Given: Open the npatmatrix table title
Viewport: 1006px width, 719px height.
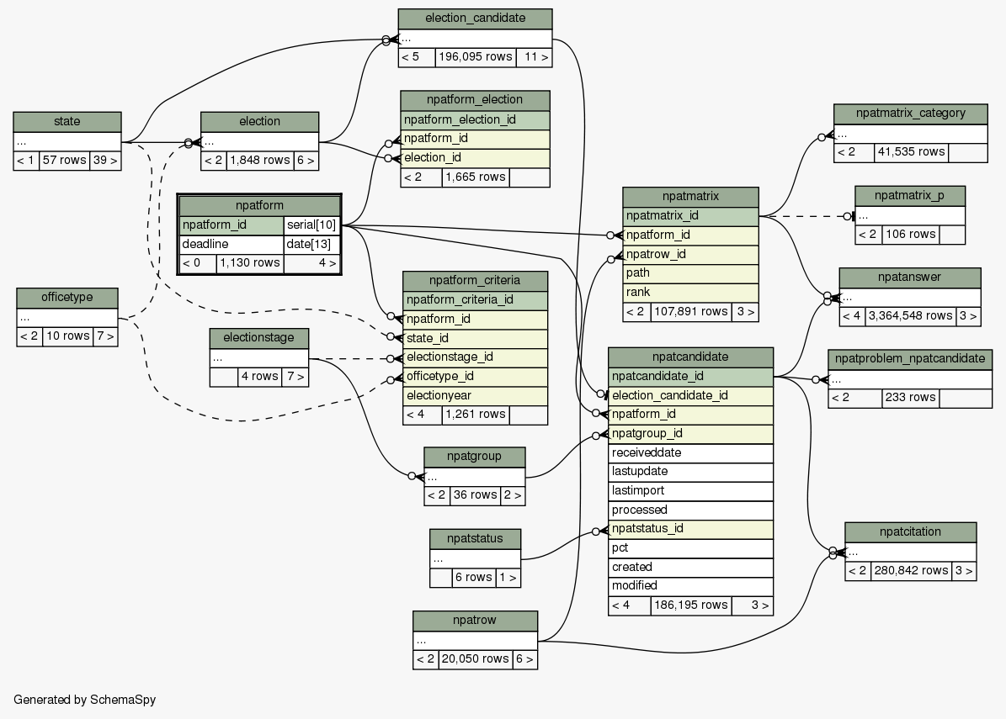Looking at the screenshot, I should (x=690, y=197).
